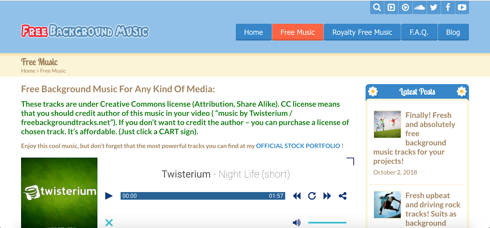Click the 'Twisterium - Night Life (short)' track title
The height and width of the screenshot is (228, 490).
click(x=226, y=174)
